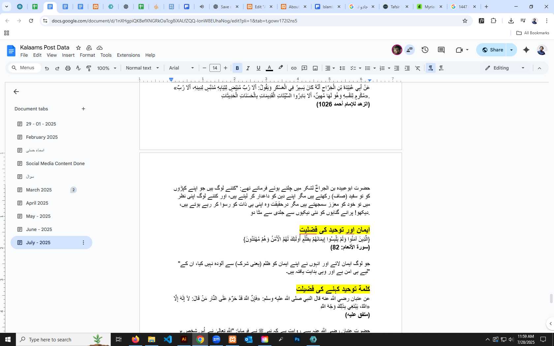Star the Kalaams Post Data document
Screen dimensions: 554x346
tap(78, 48)
